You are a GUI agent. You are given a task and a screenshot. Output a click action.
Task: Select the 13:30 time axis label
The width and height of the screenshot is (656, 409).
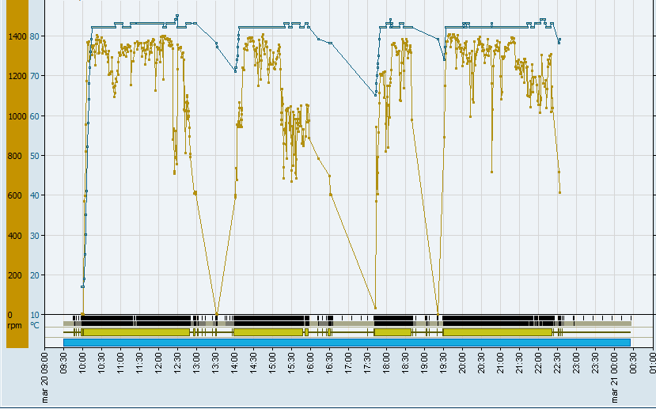pos(216,363)
